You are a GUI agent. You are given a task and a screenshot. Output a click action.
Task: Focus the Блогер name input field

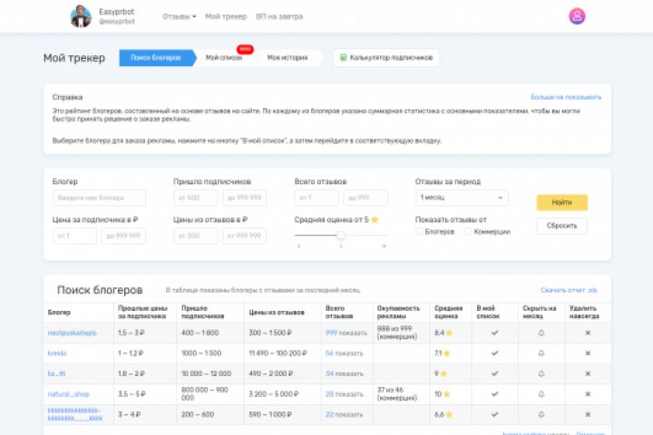coord(99,198)
